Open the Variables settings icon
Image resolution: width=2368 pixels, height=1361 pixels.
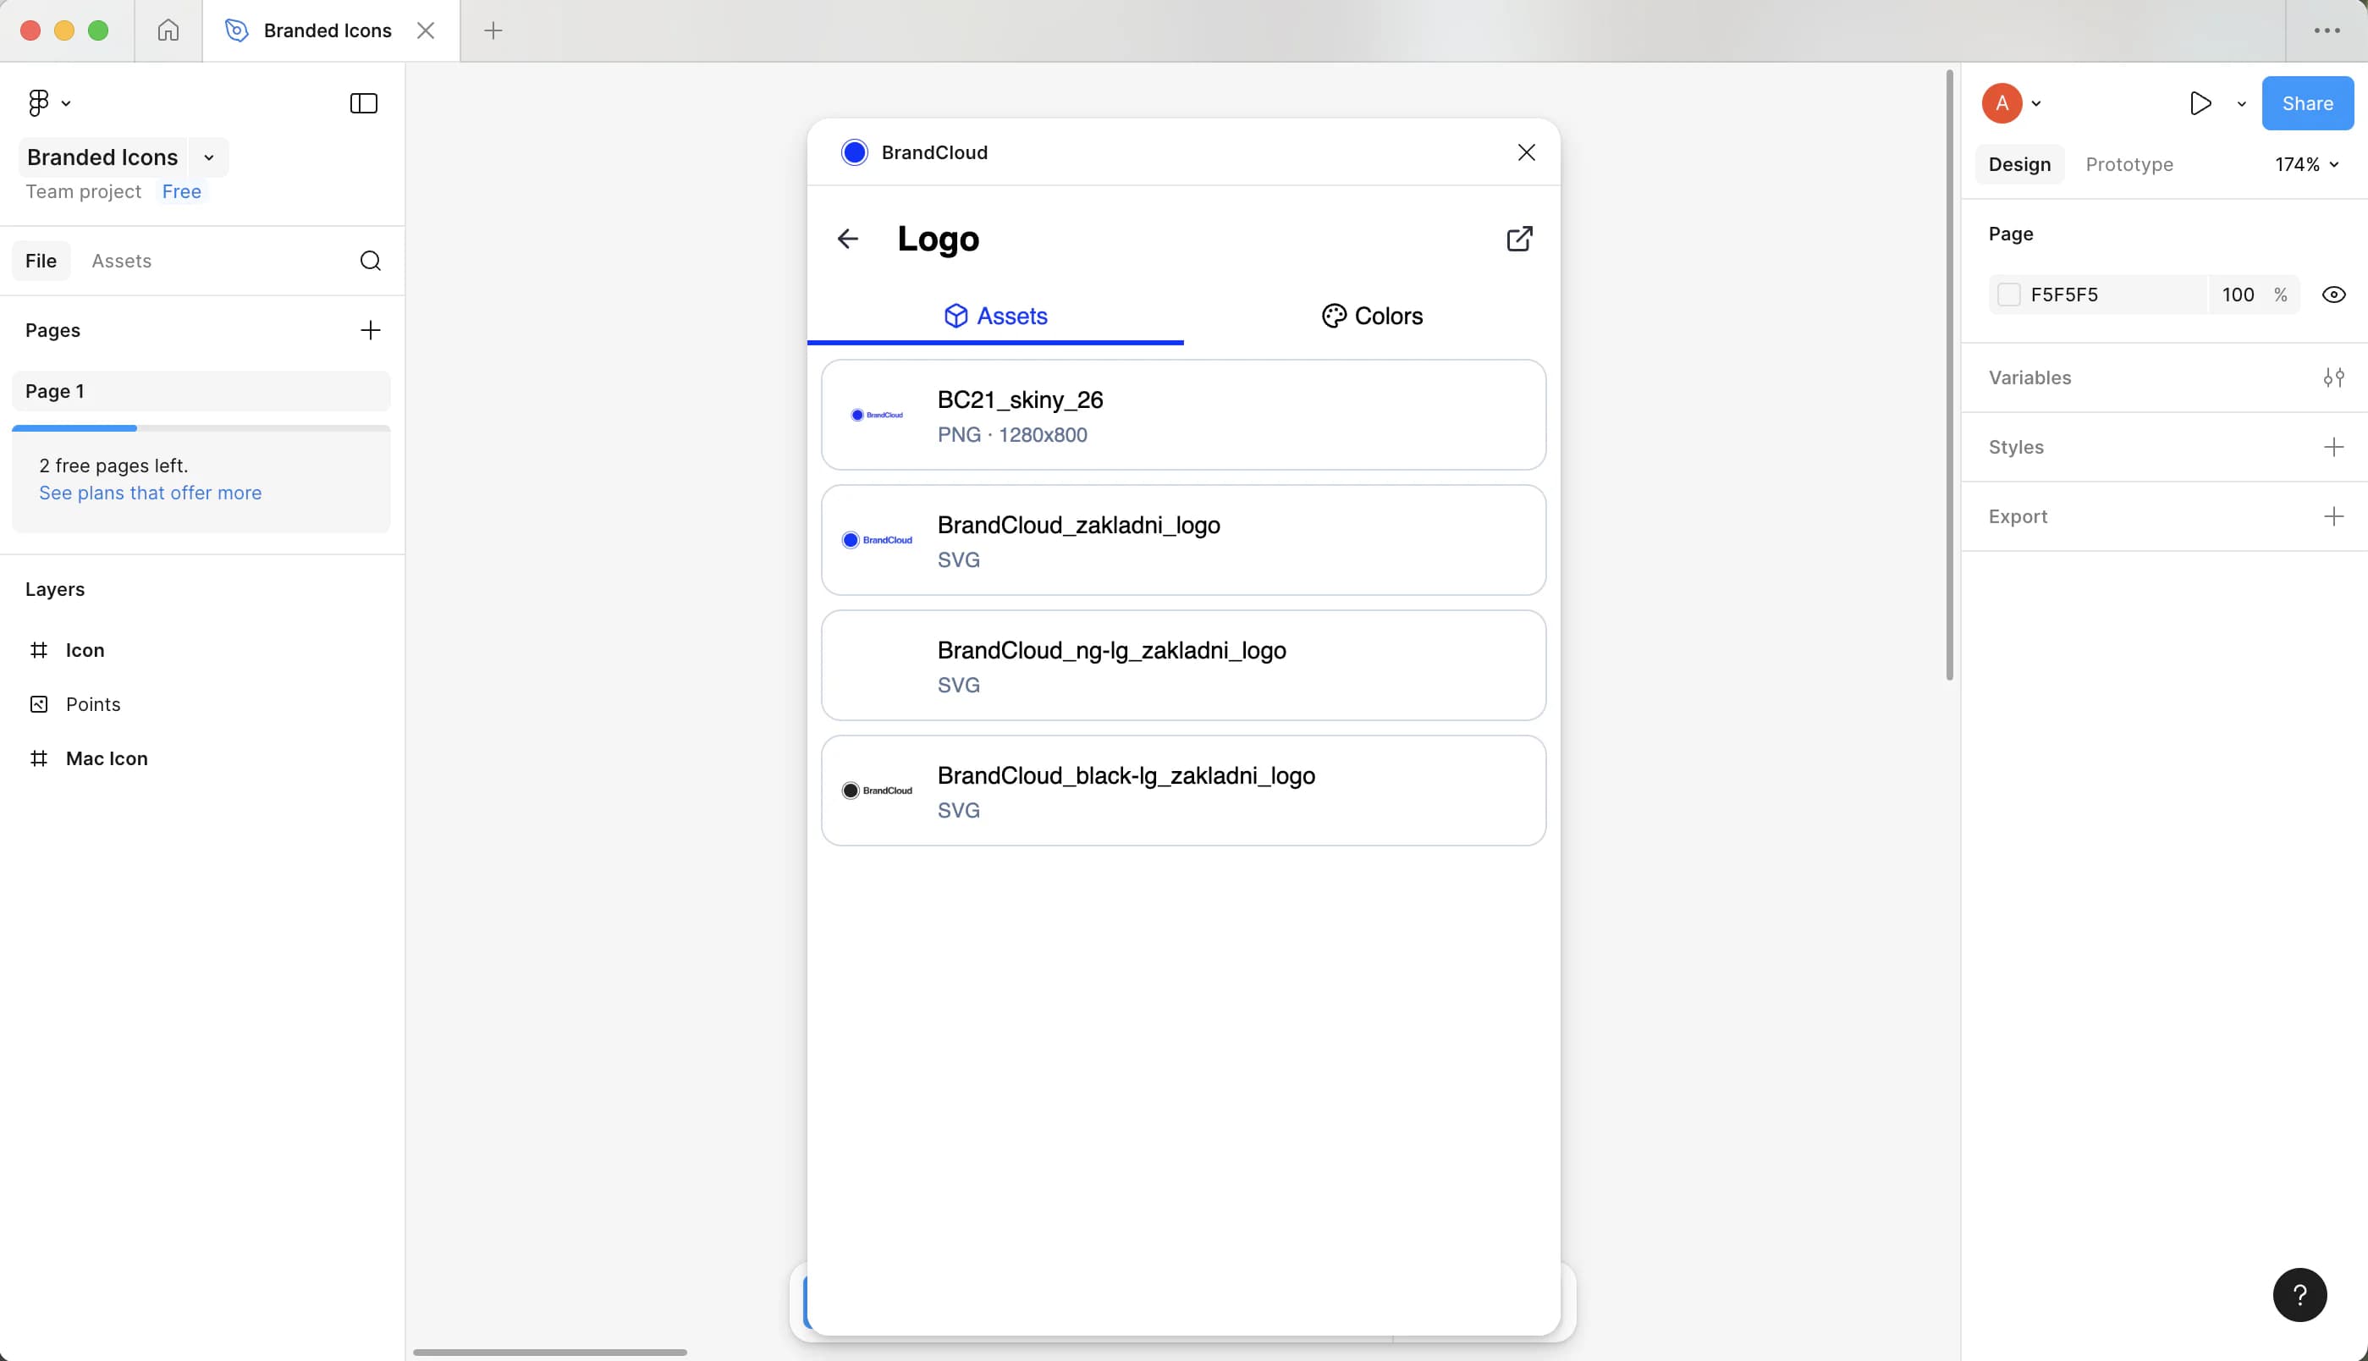click(2332, 377)
